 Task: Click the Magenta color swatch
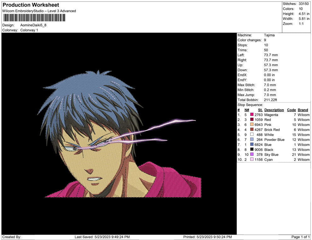tap(252, 115)
